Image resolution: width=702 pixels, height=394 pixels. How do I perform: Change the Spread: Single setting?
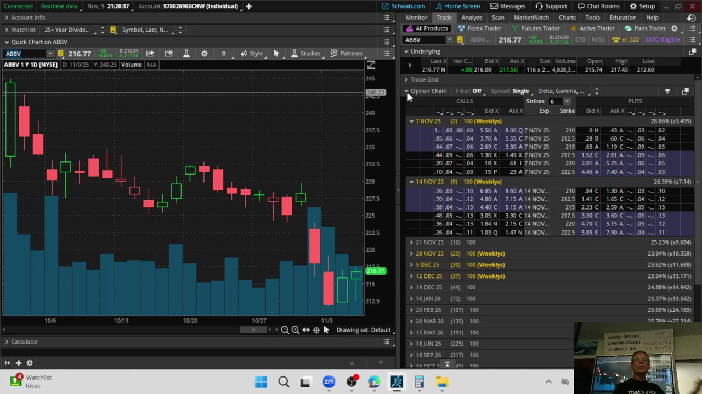pos(510,91)
